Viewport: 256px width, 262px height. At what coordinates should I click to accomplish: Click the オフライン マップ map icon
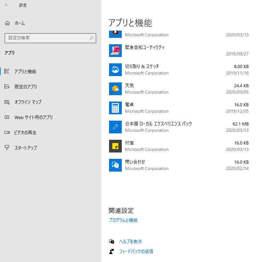coord(7,102)
